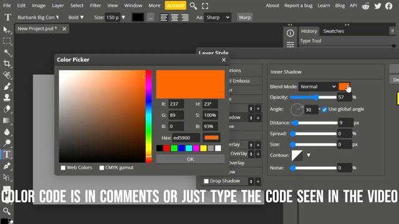Select the Pen tool
The image size is (399, 224).
tap(7, 166)
